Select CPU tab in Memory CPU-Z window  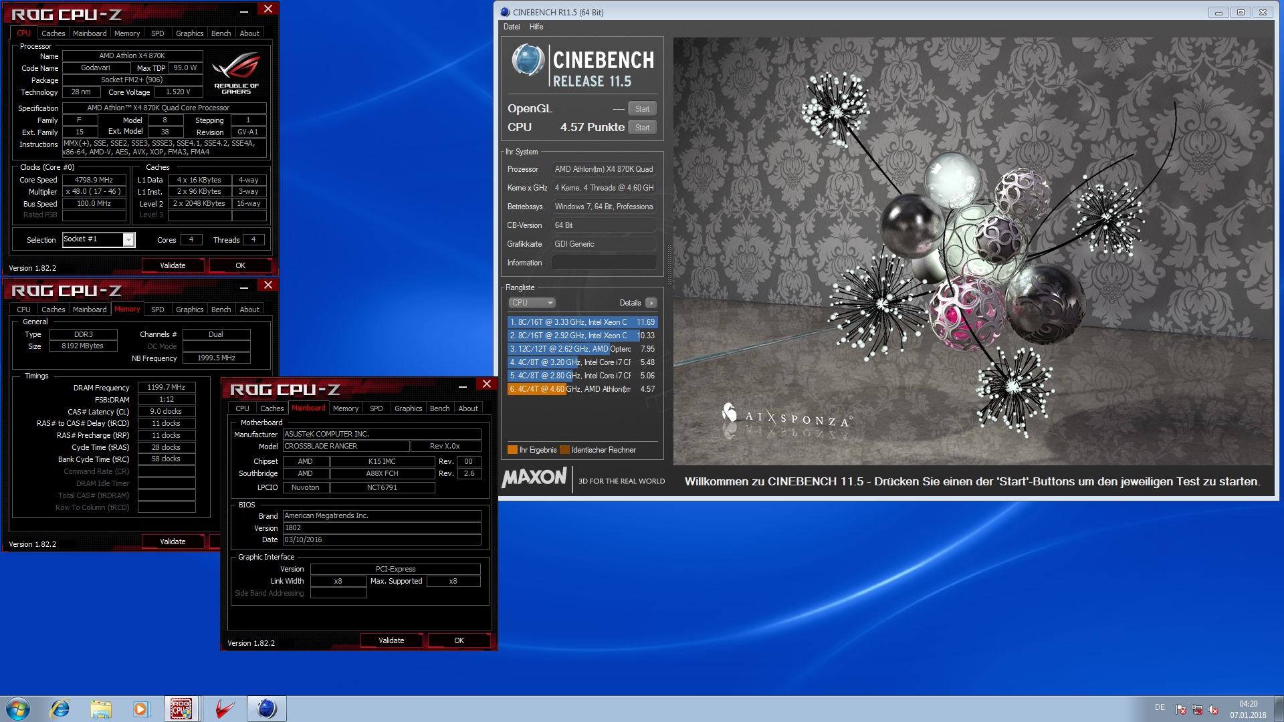(x=23, y=310)
